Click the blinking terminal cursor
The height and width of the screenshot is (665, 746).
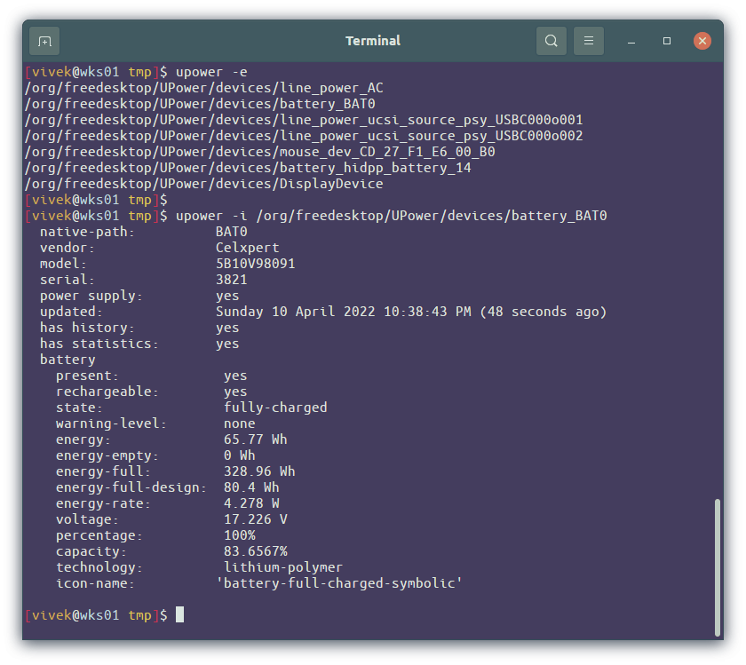(x=179, y=614)
